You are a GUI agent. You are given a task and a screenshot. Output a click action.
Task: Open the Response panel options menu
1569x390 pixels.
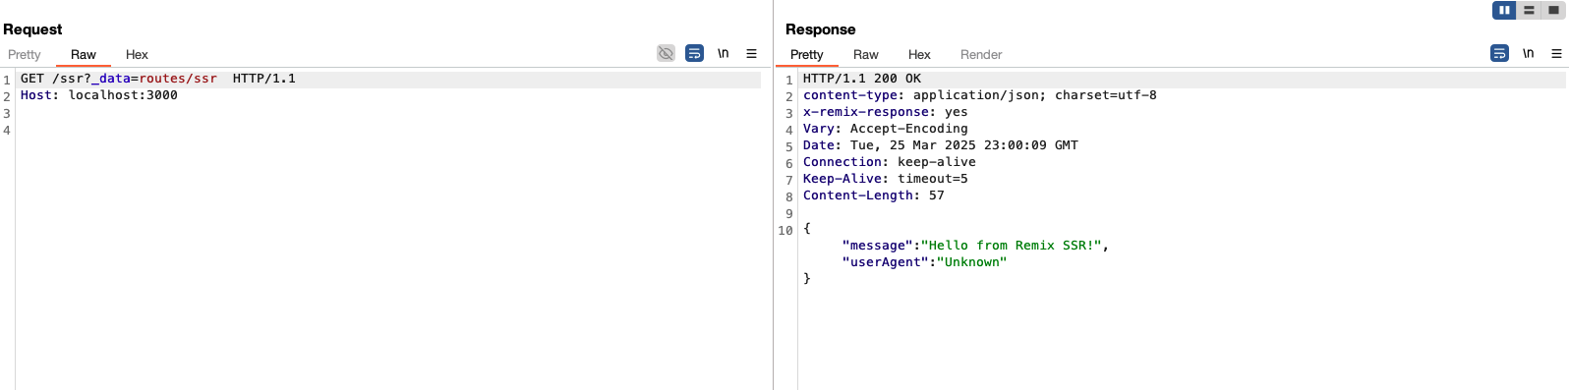click(1556, 53)
